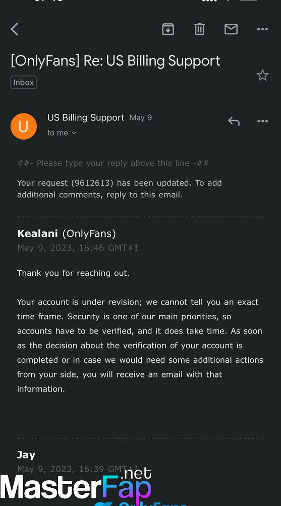This screenshot has width=281, height=506.
Task: Tap the 'to me' recipient text
Action: [58, 133]
